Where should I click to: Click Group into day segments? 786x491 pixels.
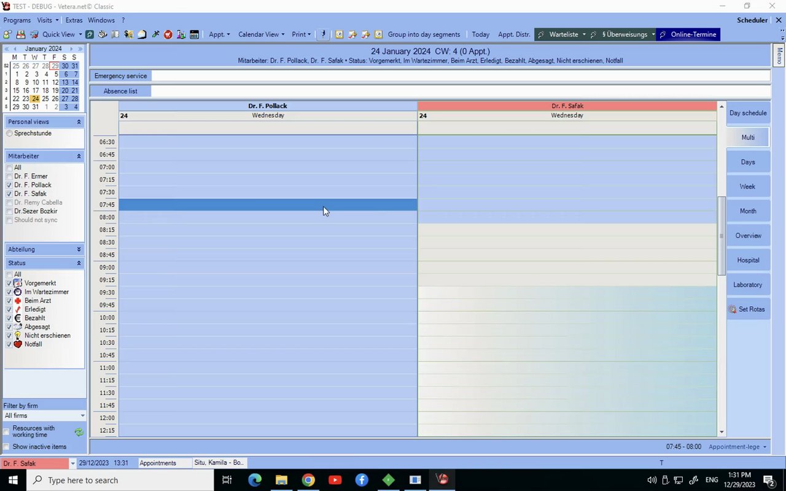pos(424,34)
